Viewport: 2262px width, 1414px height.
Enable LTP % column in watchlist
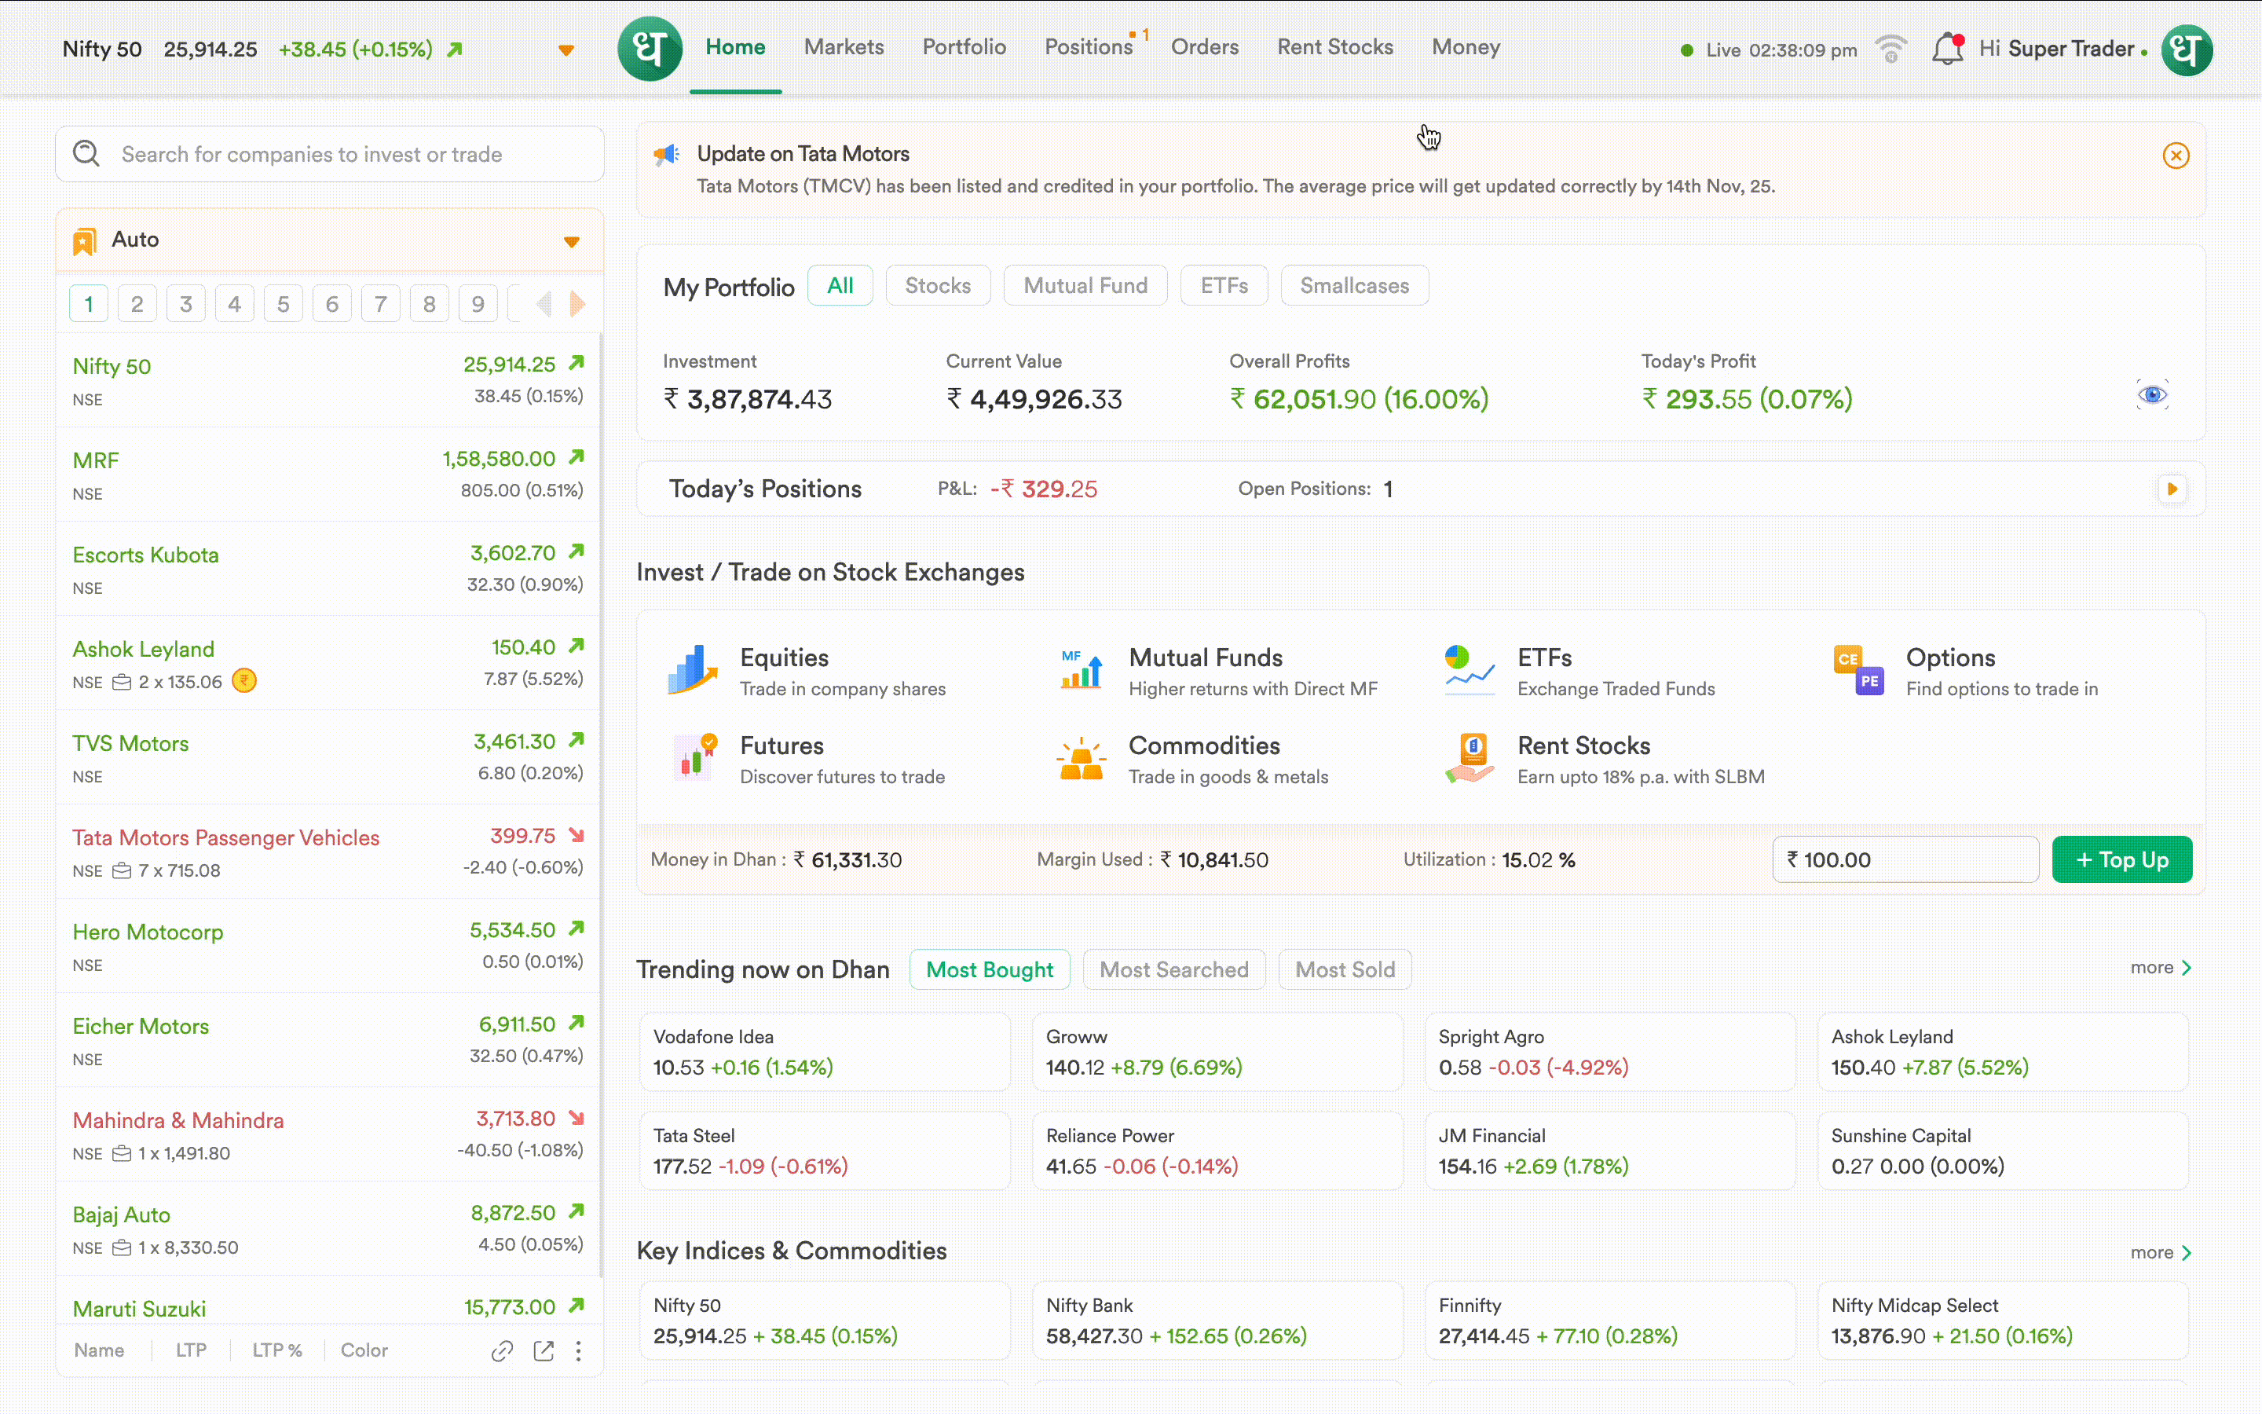tap(276, 1350)
